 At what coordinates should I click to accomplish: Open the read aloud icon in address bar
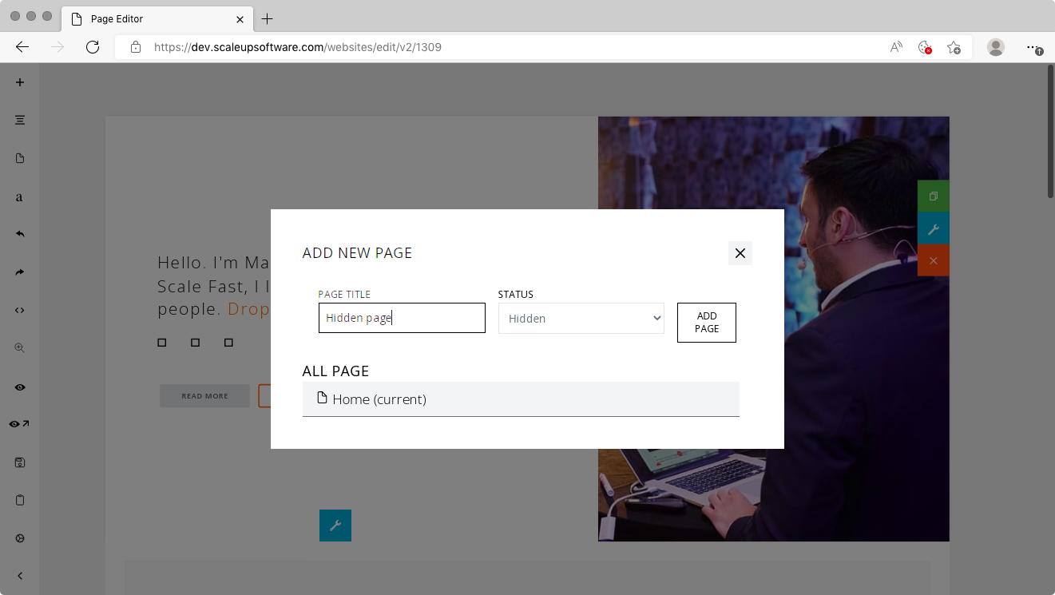896,47
